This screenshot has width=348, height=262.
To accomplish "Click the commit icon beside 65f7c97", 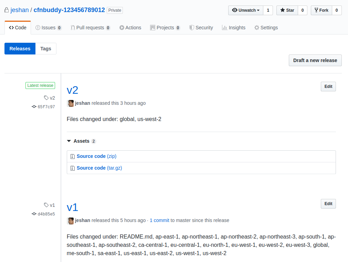I will (34, 107).
